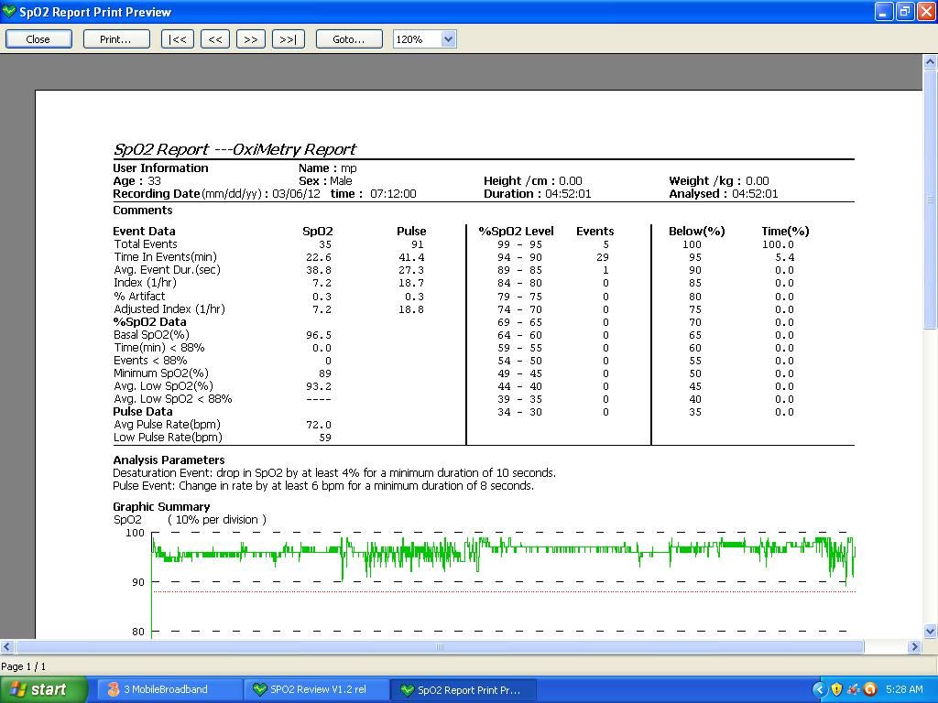Viewport: 938px width, 703px height.
Task: Click the 'Adjusted Index (1/hr)' row label
Action: pos(169,309)
